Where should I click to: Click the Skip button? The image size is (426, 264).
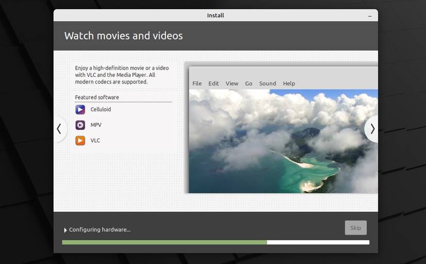356,227
